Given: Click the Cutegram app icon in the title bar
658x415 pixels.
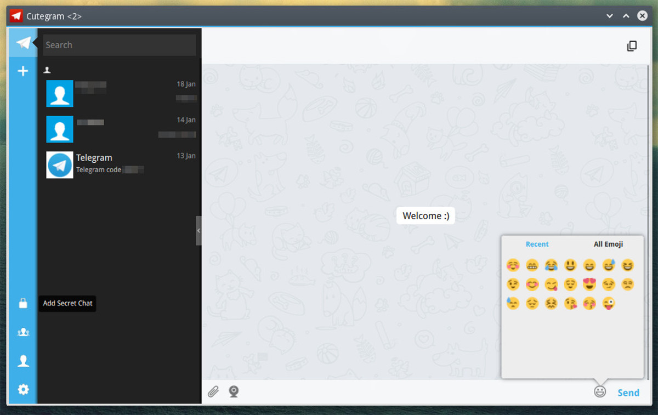Looking at the screenshot, I should pos(16,16).
